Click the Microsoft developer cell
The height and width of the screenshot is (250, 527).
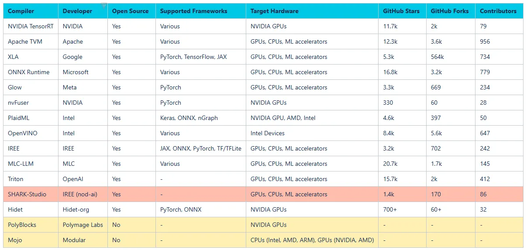(83, 72)
